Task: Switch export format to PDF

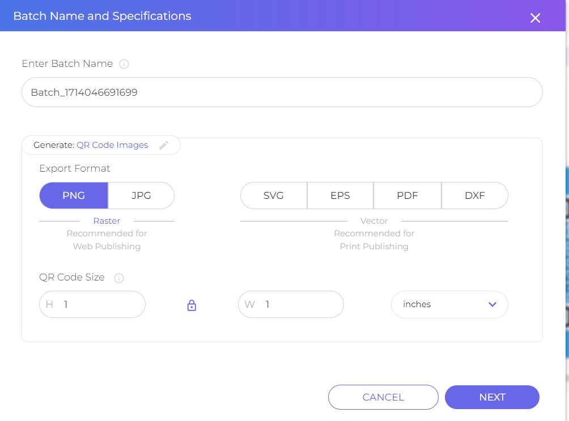Action: [407, 195]
